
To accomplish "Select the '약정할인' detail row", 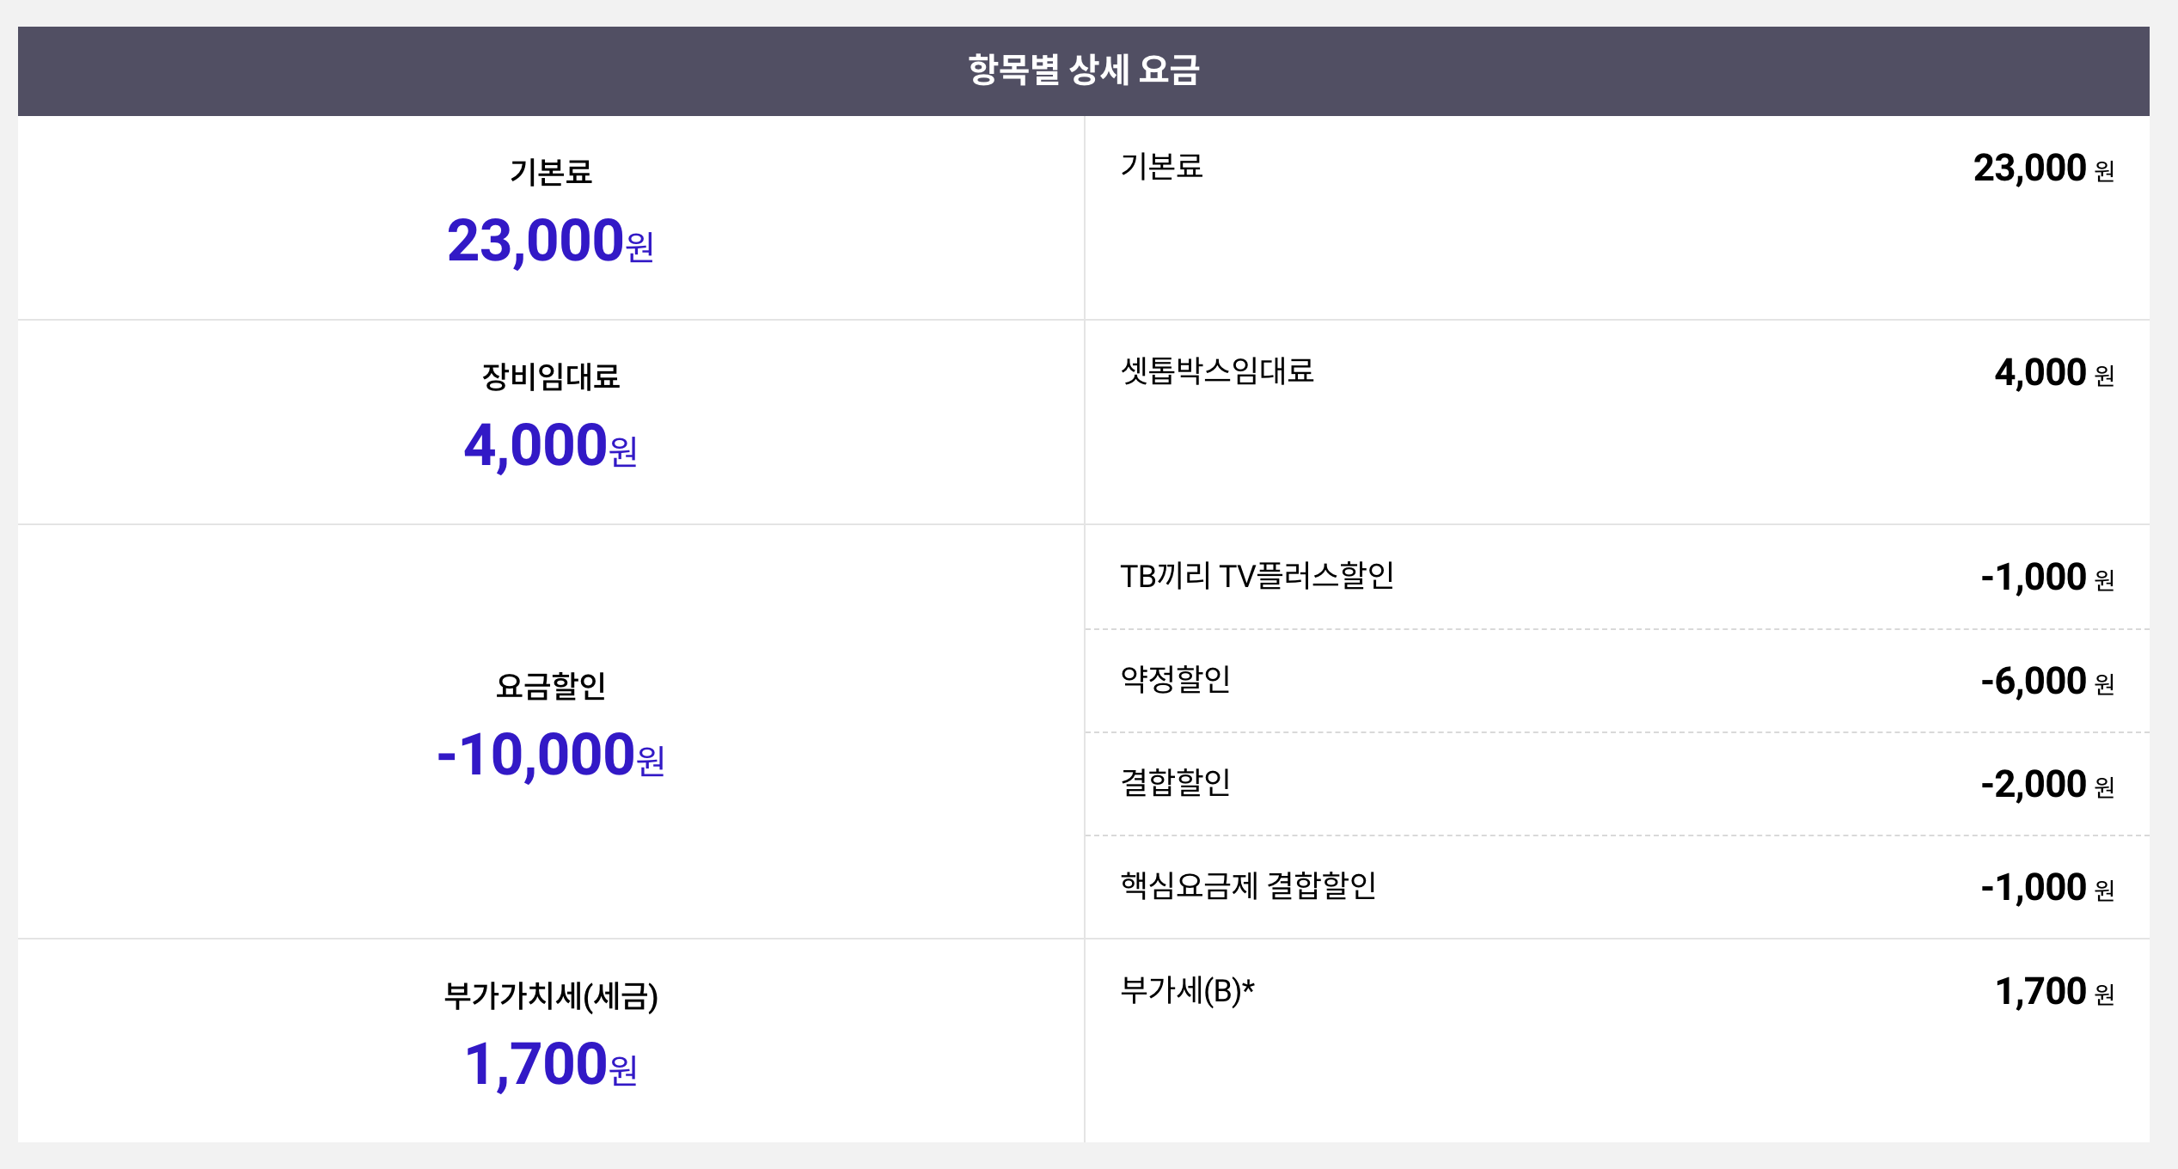I will pyautogui.click(x=1175, y=680).
